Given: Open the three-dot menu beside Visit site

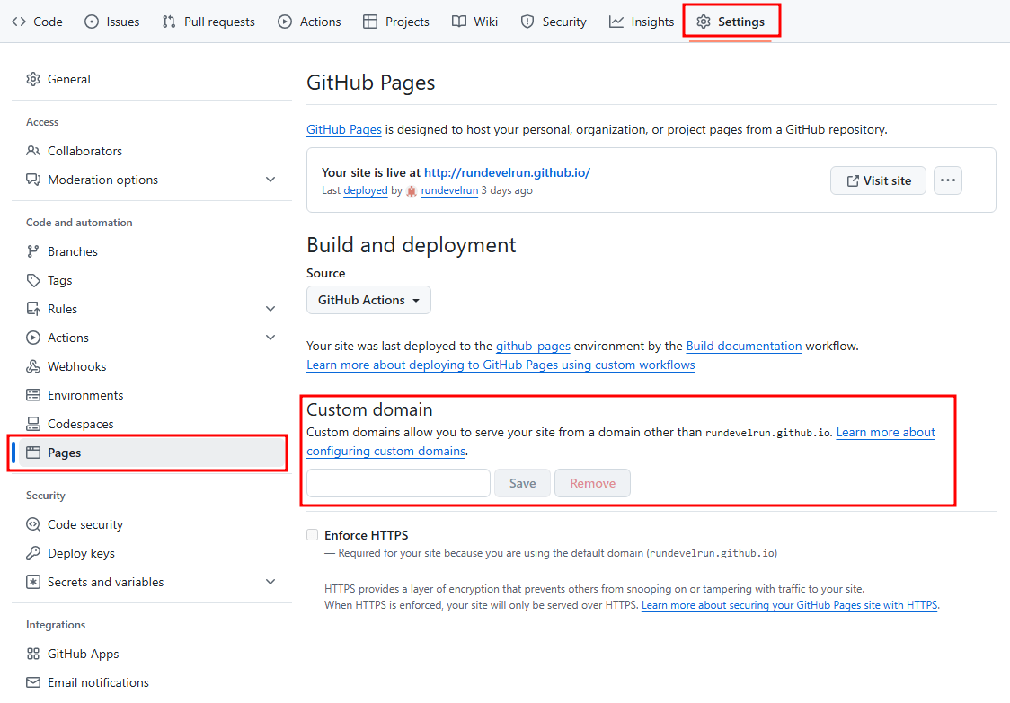Looking at the screenshot, I should 948,180.
